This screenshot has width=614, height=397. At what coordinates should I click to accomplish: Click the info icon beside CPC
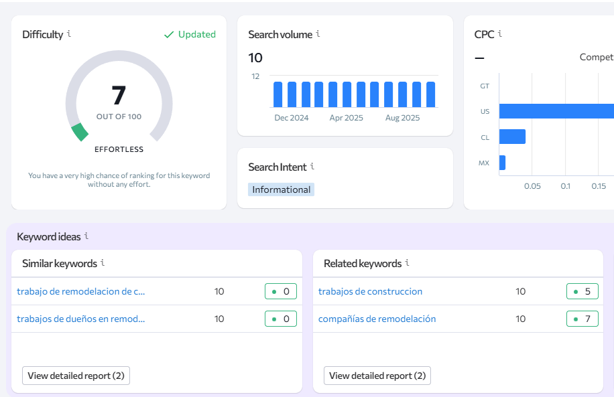pos(500,34)
